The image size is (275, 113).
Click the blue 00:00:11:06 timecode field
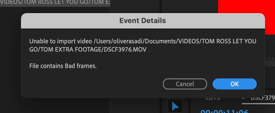tap(224, 111)
